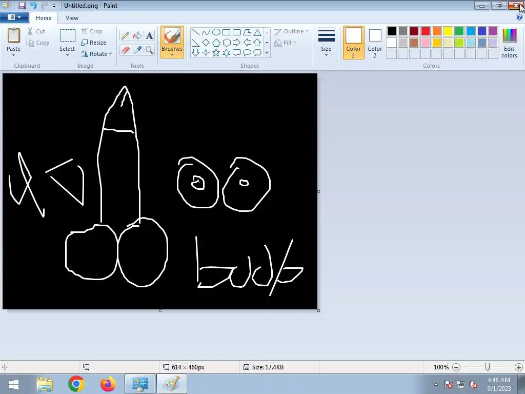This screenshot has height=394, width=525.
Task: Open the Brushes dropdown arrow
Action: tap(172, 55)
